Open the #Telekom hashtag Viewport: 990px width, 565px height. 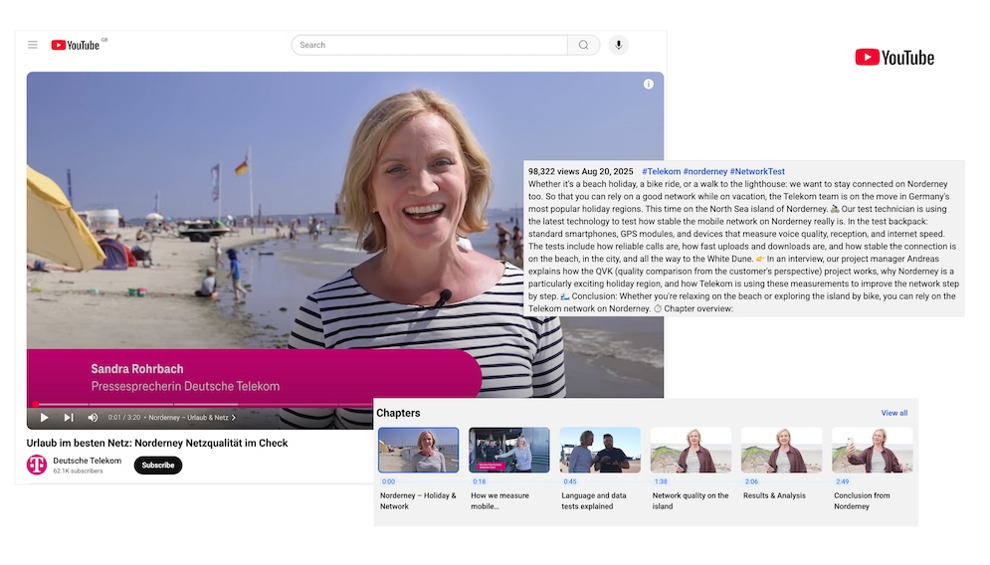[661, 171]
